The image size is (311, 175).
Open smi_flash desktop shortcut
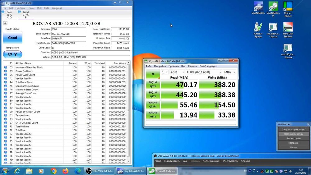(x=273, y=30)
